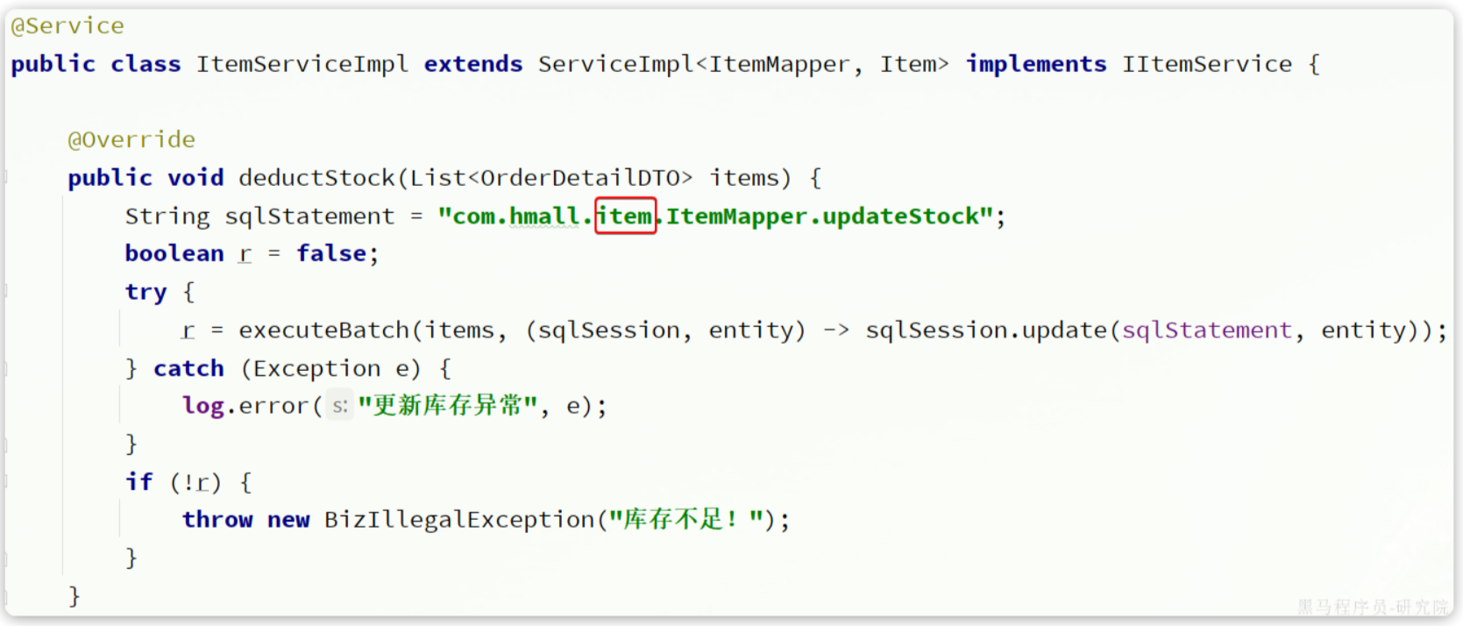Click the "更新库存异常" string literal

coord(447,405)
